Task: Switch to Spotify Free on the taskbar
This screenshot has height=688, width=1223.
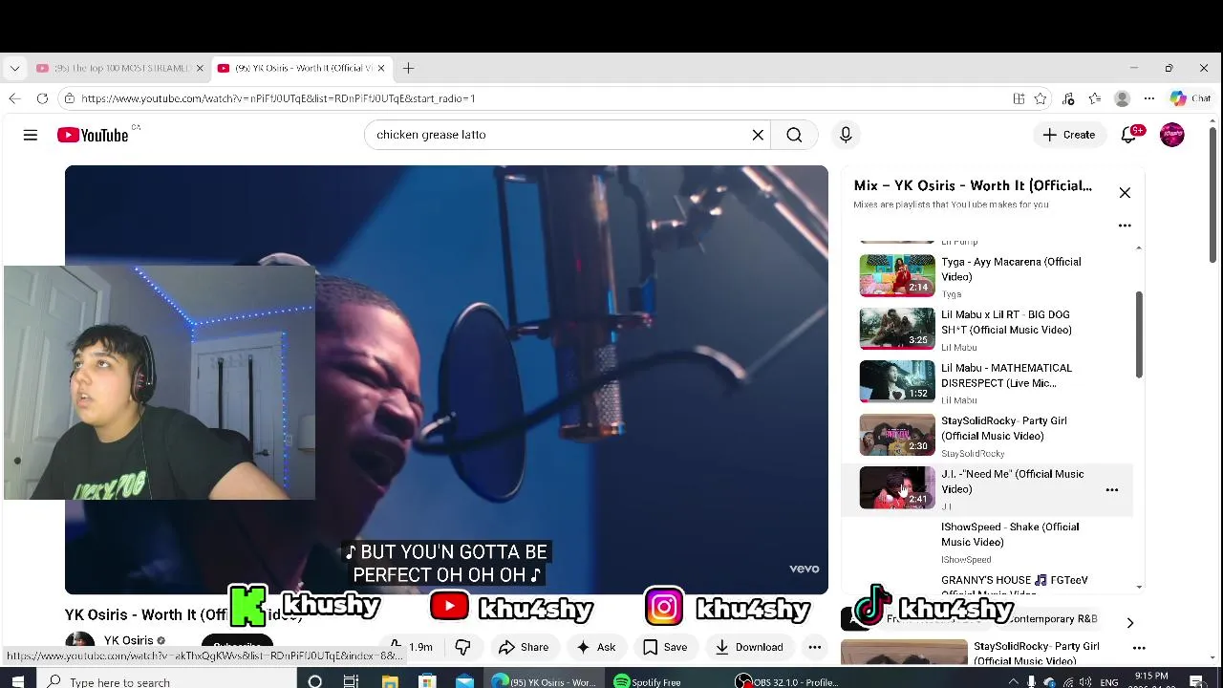Action: click(x=650, y=681)
